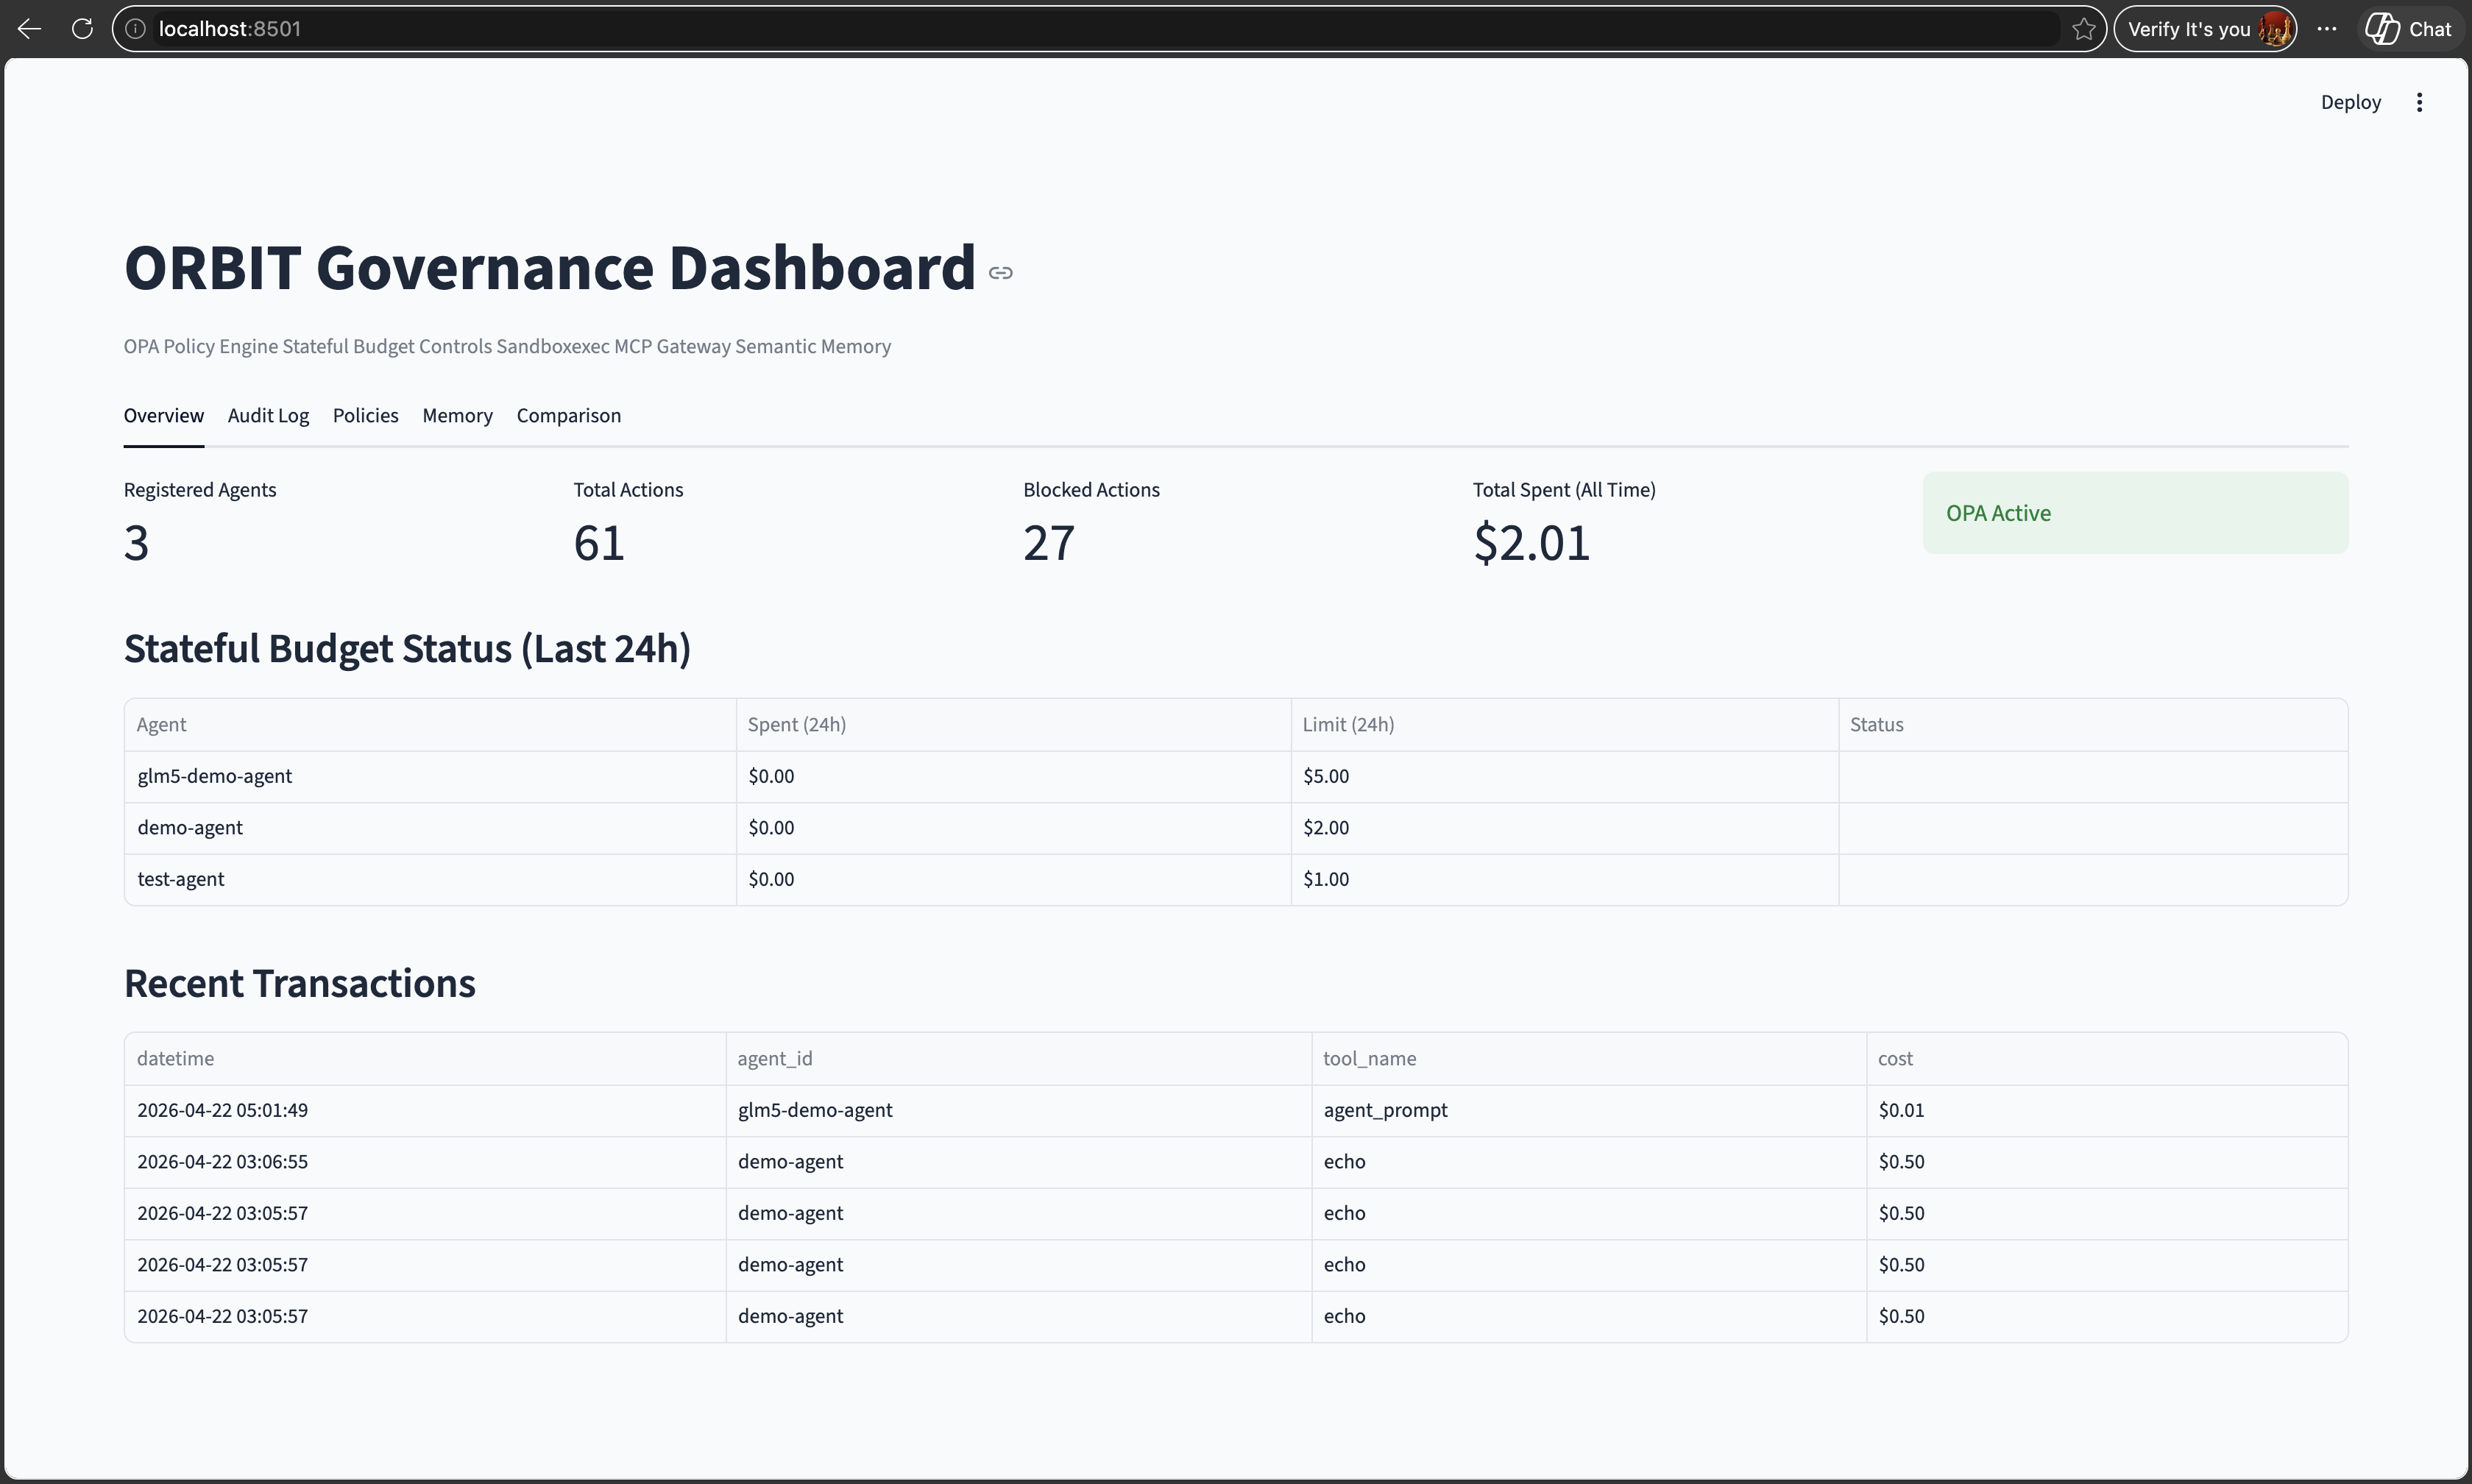
Task: Bookmark the page with the star icon
Action: click(x=2084, y=29)
